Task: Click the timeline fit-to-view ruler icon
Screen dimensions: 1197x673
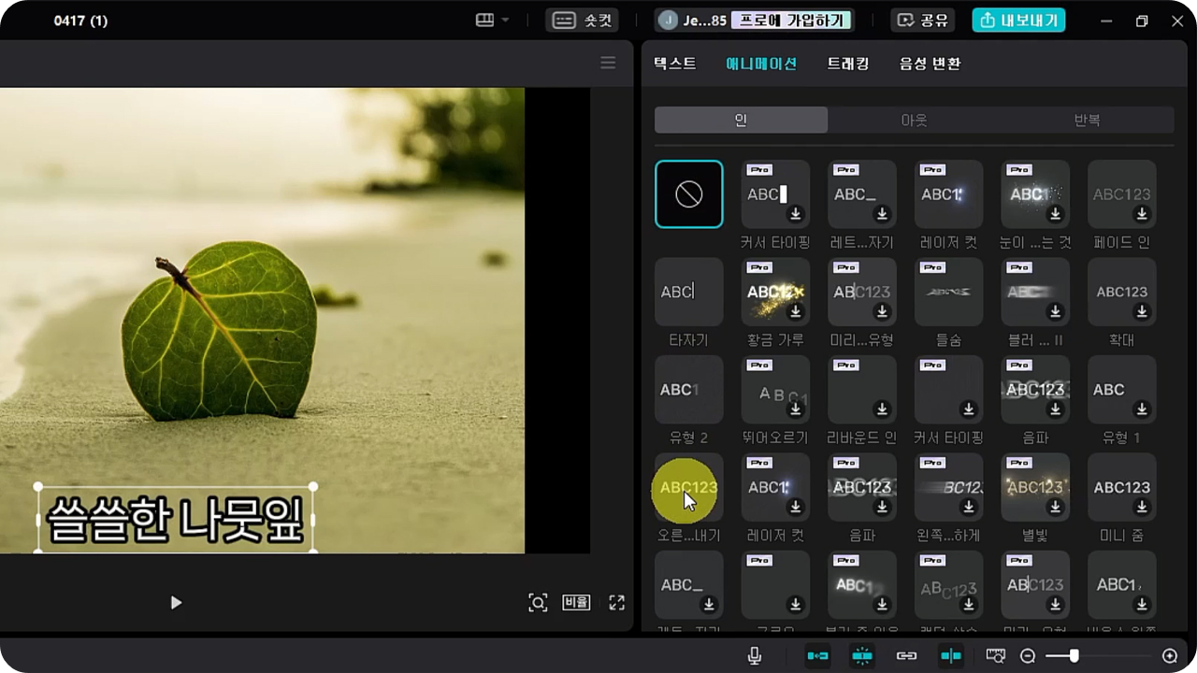Action: (995, 656)
